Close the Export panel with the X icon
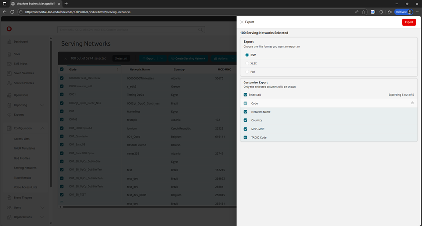422x226 pixels. [x=242, y=22]
